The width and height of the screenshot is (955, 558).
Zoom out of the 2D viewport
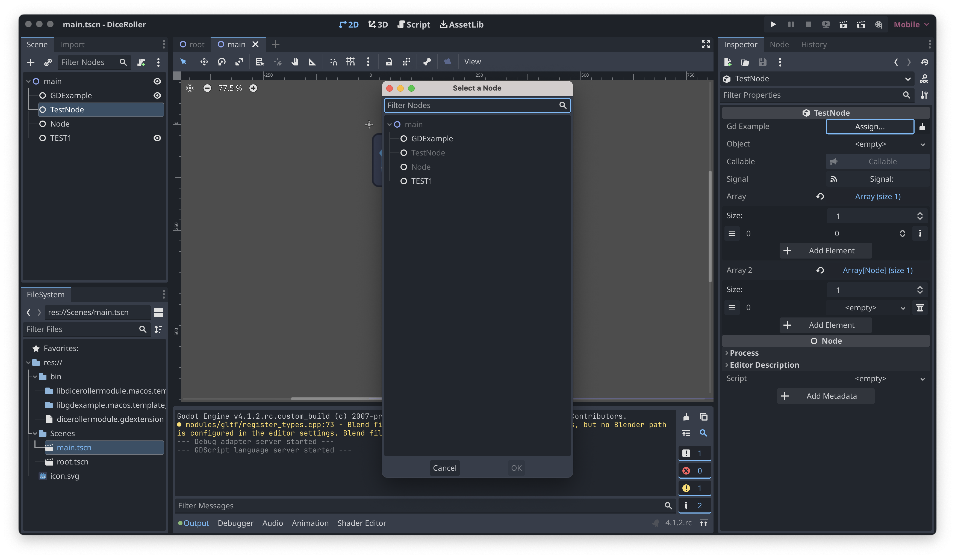point(207,88)
